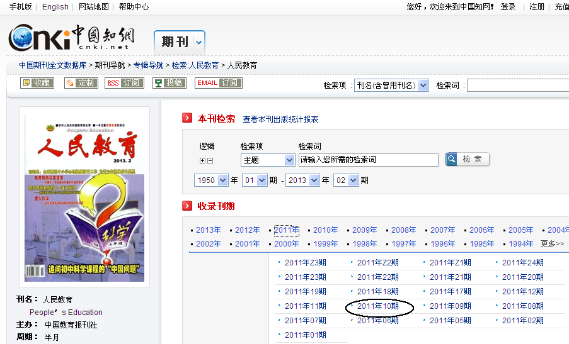The width and height of the screenshot is (569, 344).
Task: Click the 投稿 (submit manuscript) button
Action: point(169,83)
